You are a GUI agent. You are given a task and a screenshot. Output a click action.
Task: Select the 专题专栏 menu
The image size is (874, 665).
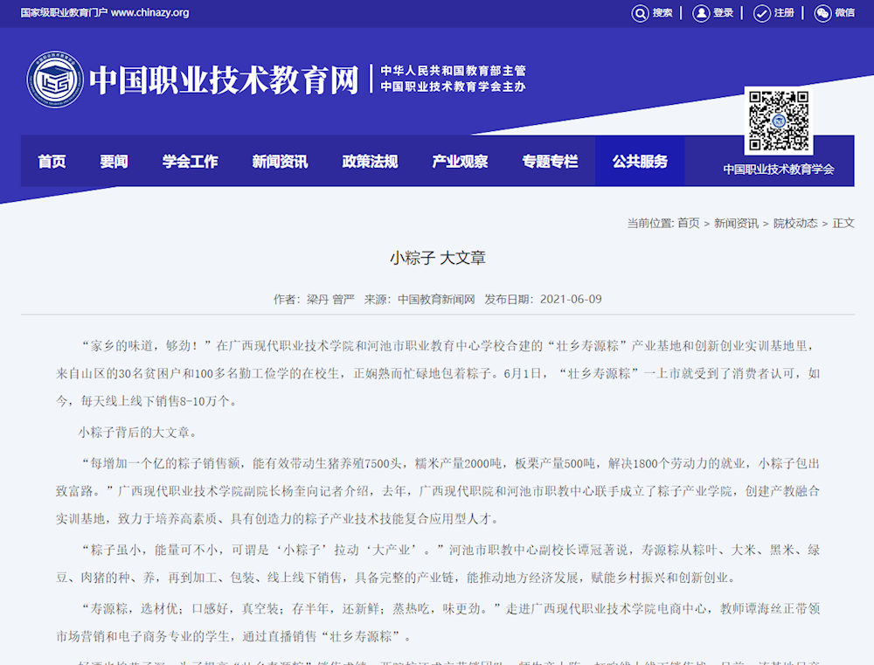pyautogui.click(x=550, y=162)
